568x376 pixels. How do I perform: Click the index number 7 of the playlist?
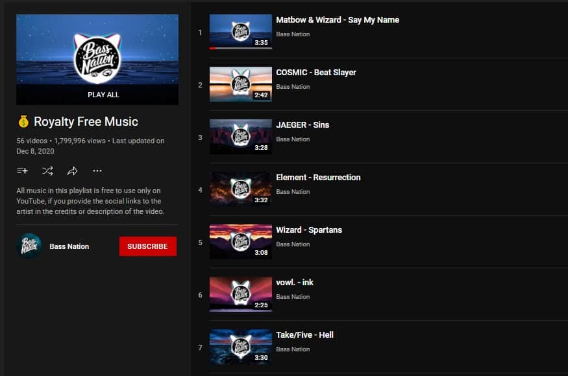pyautogui.click(x=200, y=347)
